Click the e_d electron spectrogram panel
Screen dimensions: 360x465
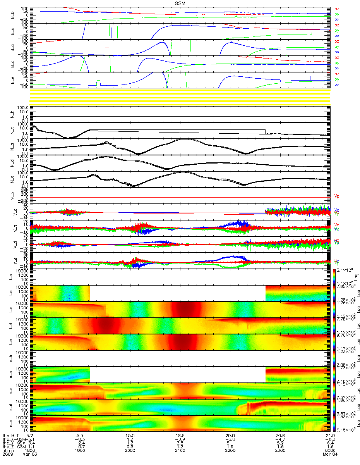180,407
